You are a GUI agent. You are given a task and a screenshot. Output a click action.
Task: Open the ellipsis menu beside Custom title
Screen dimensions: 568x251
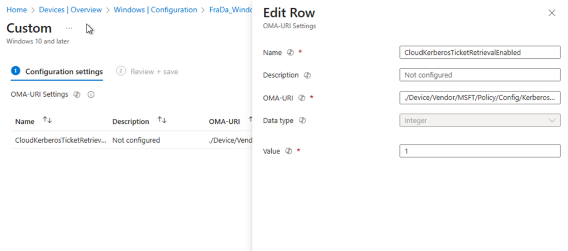69,28
